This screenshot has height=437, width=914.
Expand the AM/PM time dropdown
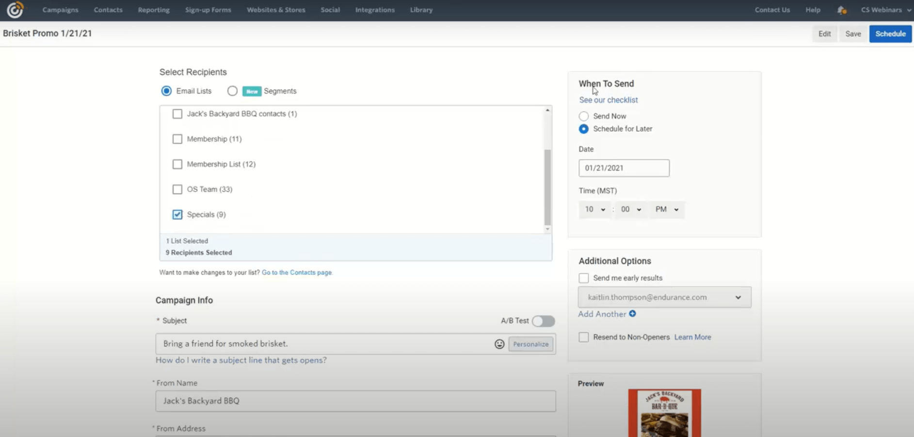pyautogui.click(x=667, y=209)
